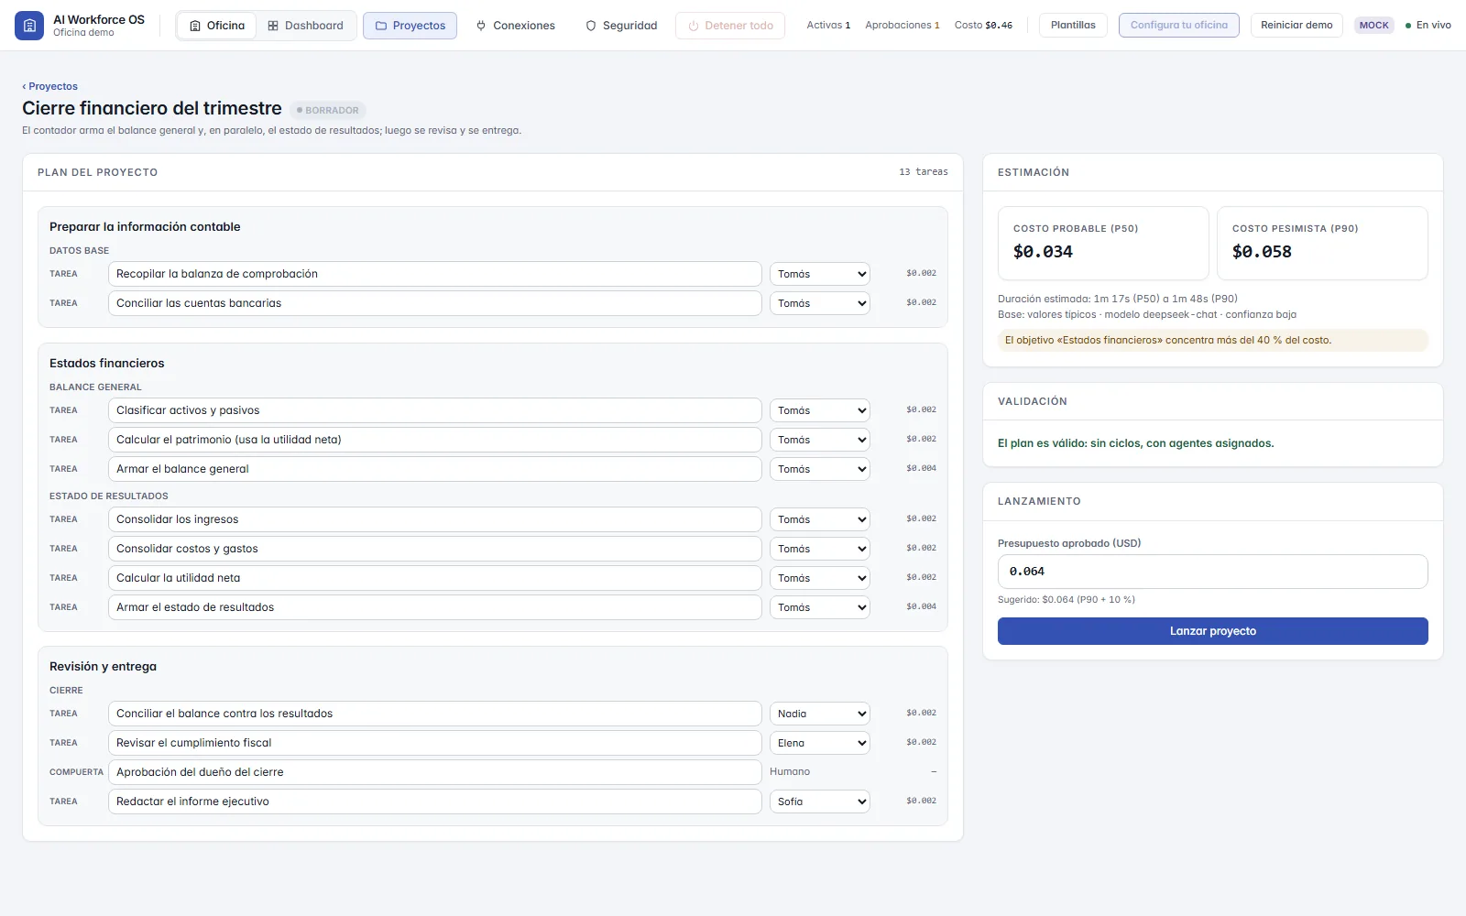
Task: Click the $0.034 probable cost value
Action: point(1043,252)
